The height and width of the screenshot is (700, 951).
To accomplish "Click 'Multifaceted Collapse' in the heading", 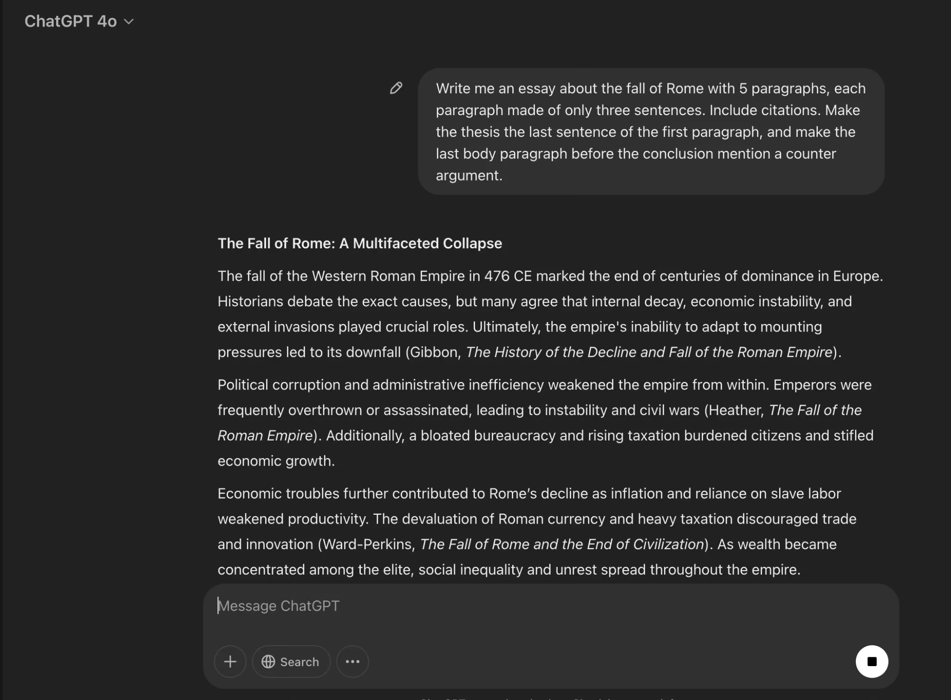I will click(x=427, y=243).
